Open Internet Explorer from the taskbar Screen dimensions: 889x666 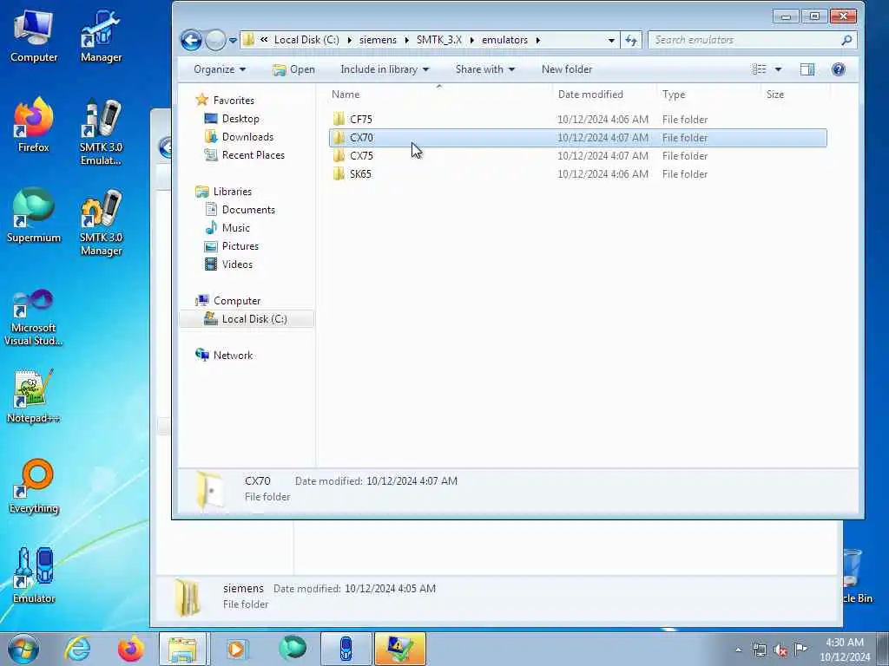tap(77, 649)
